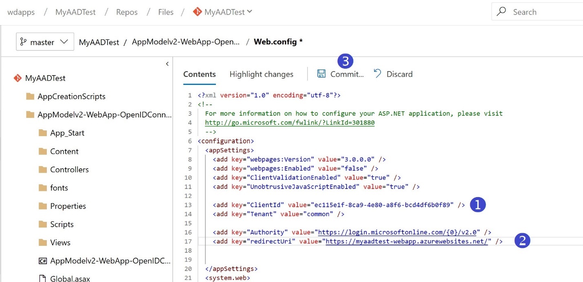
Task: Expand the MyAADTest repository picker chevron
Action: click(x=250, y=12)
